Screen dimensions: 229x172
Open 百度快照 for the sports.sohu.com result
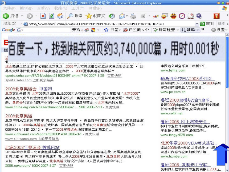pos(114,76)
